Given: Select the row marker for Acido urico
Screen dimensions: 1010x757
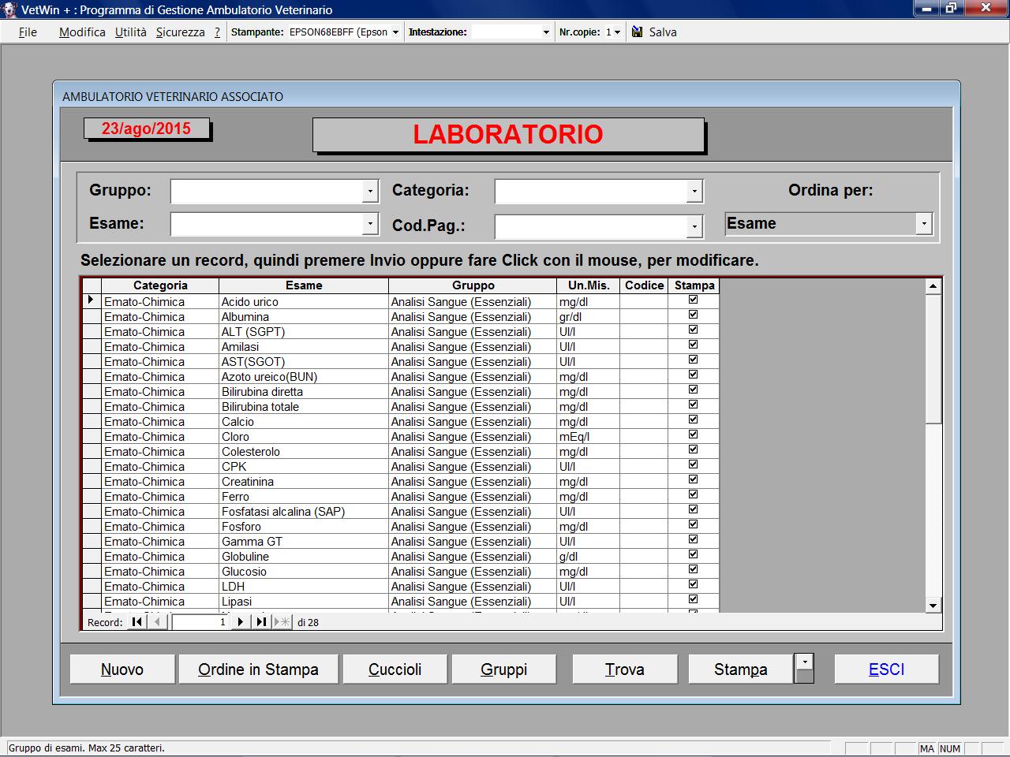Looking at the screenshot, I should [92, 301].
